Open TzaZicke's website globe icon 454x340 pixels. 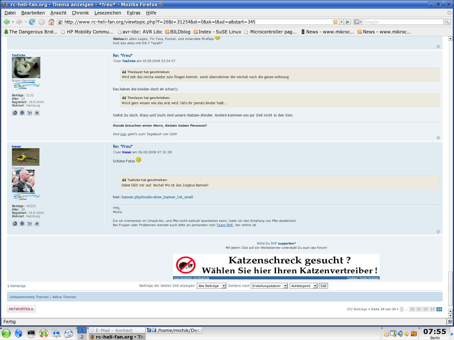[15, 113]
